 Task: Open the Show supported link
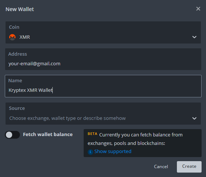(113, 152)
